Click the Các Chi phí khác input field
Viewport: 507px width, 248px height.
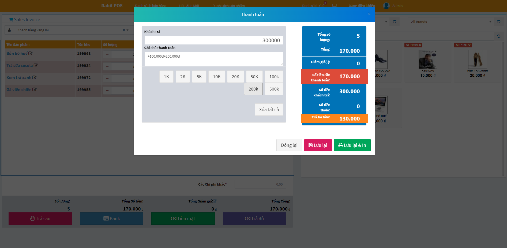click(x=260, y=184)
